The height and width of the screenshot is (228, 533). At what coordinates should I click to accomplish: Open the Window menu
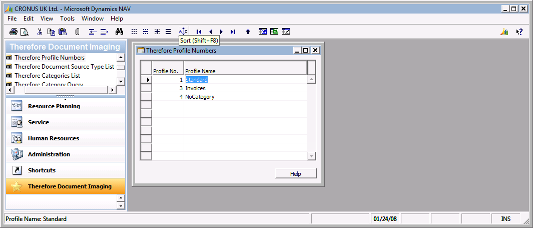pos(93,19)
